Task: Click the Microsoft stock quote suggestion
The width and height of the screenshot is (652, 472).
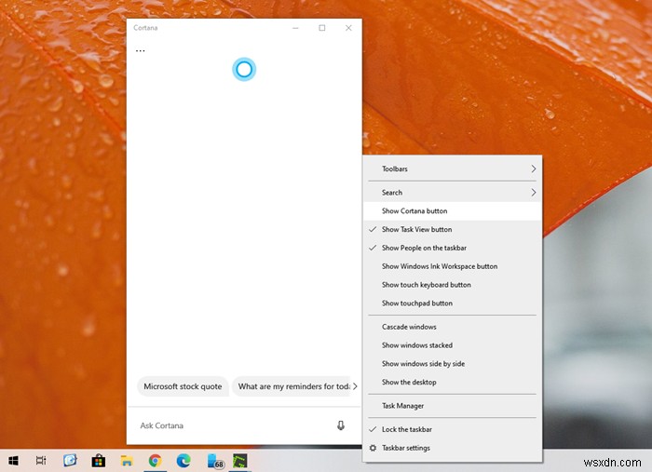Action: (183, 386)
